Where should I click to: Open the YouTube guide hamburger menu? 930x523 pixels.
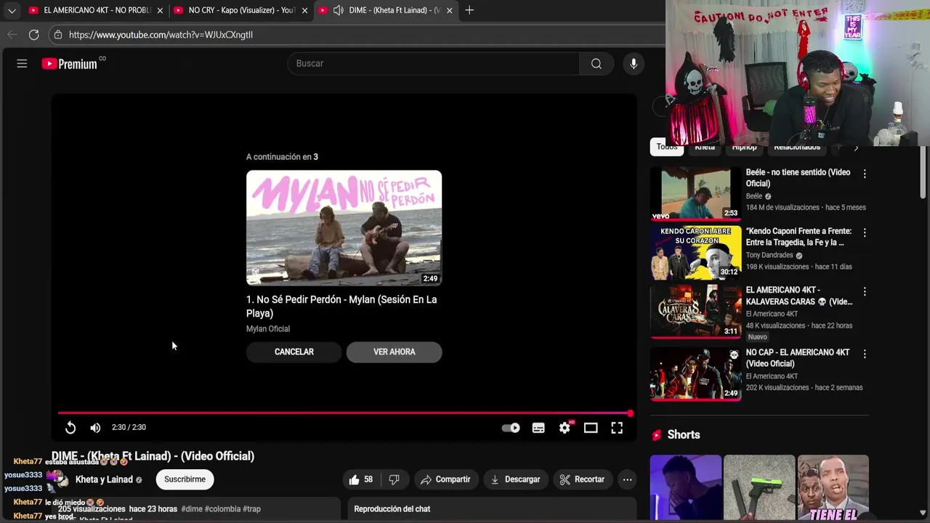coord(22,64)
